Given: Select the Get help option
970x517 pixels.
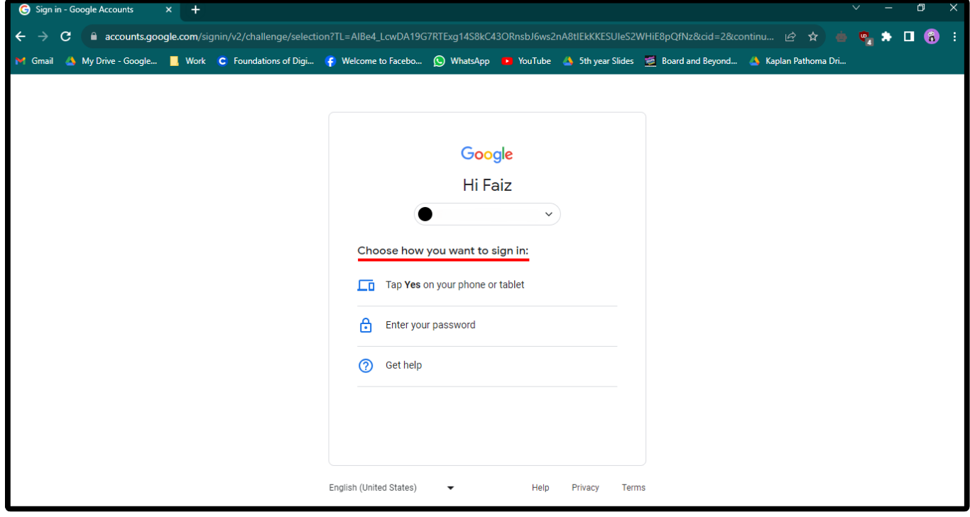Looking at the screenshot, I should [487, 366].
